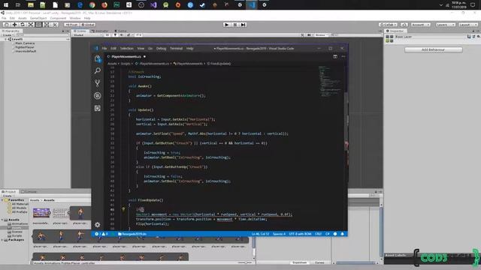Click the Renegade2019.sln status bar entry
Screen dimensions: 481x270
(x=132, y=234)
